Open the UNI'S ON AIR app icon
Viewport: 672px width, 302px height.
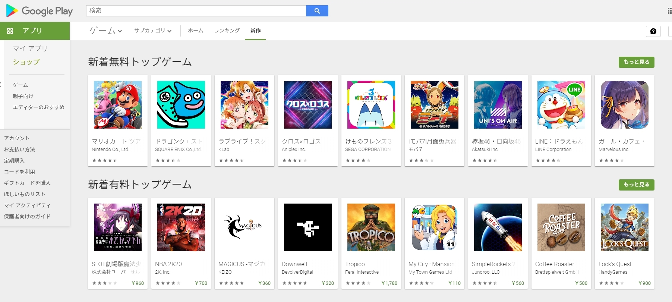[498, 105]
